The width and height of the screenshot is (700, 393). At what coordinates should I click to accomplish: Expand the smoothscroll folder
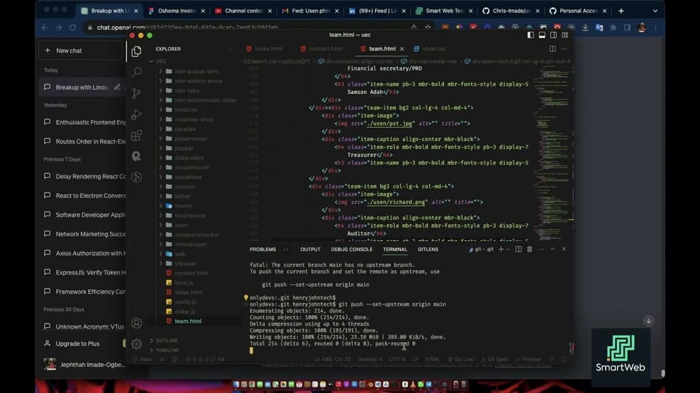191,168
